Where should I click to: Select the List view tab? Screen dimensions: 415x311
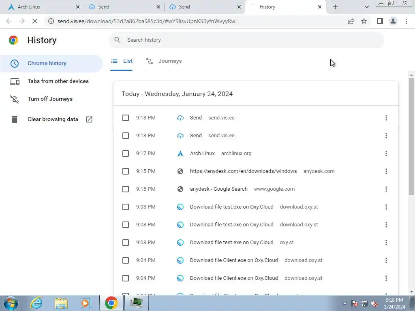tap(122, 61)
